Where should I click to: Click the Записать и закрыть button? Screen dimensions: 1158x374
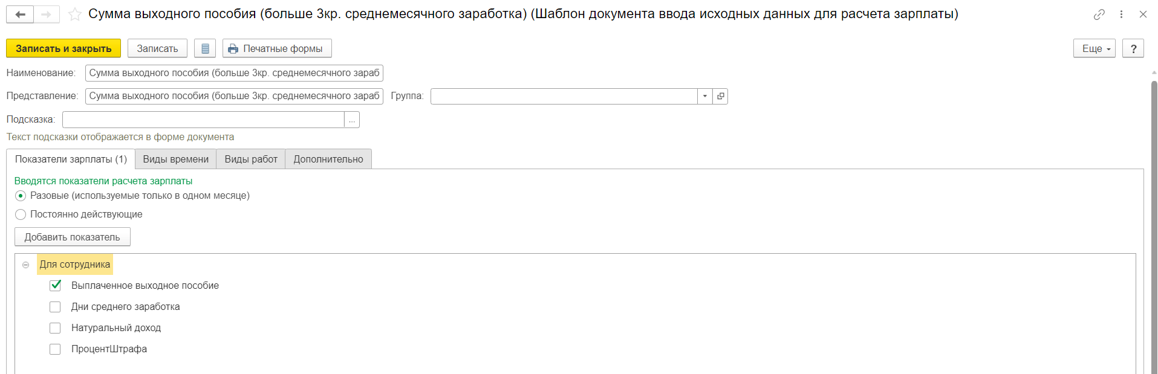point(63,48)
